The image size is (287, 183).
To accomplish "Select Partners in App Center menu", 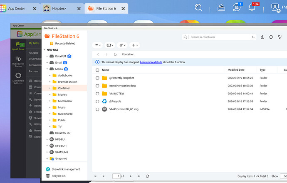I will tap(34, 72).
